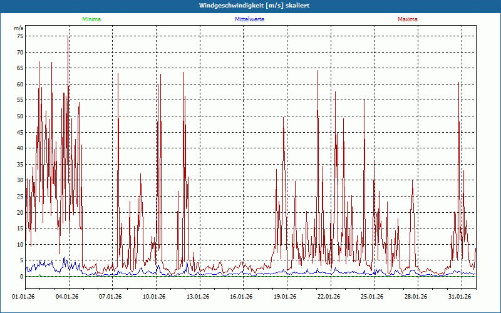
Task: Click the 70 y-axis value
Action: [20, 52]
